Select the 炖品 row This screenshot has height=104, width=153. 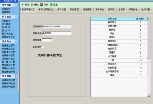pyautogui.click(x=119, y=75)
